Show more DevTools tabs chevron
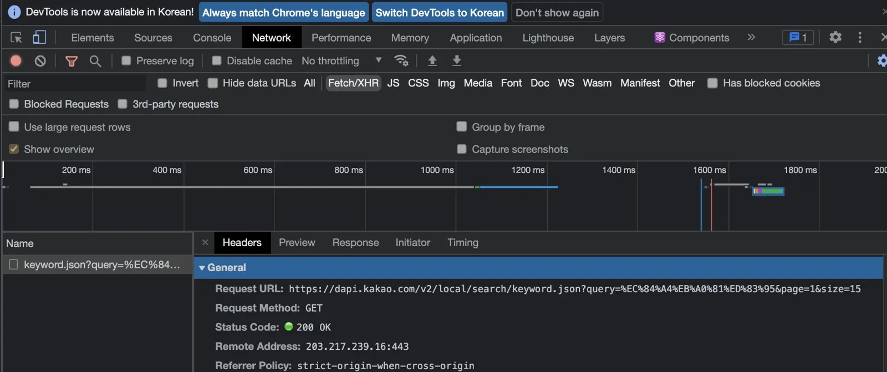This screenshot has width=887, height=372. (751, 37)
